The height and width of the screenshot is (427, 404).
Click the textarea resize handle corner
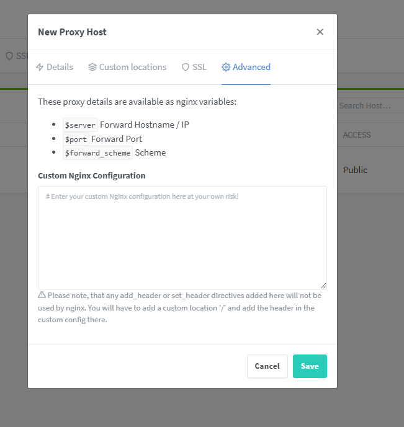[x=323, y=285]
